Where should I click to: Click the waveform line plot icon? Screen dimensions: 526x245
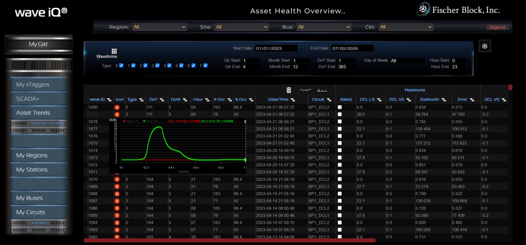click(x=305, y=90)
